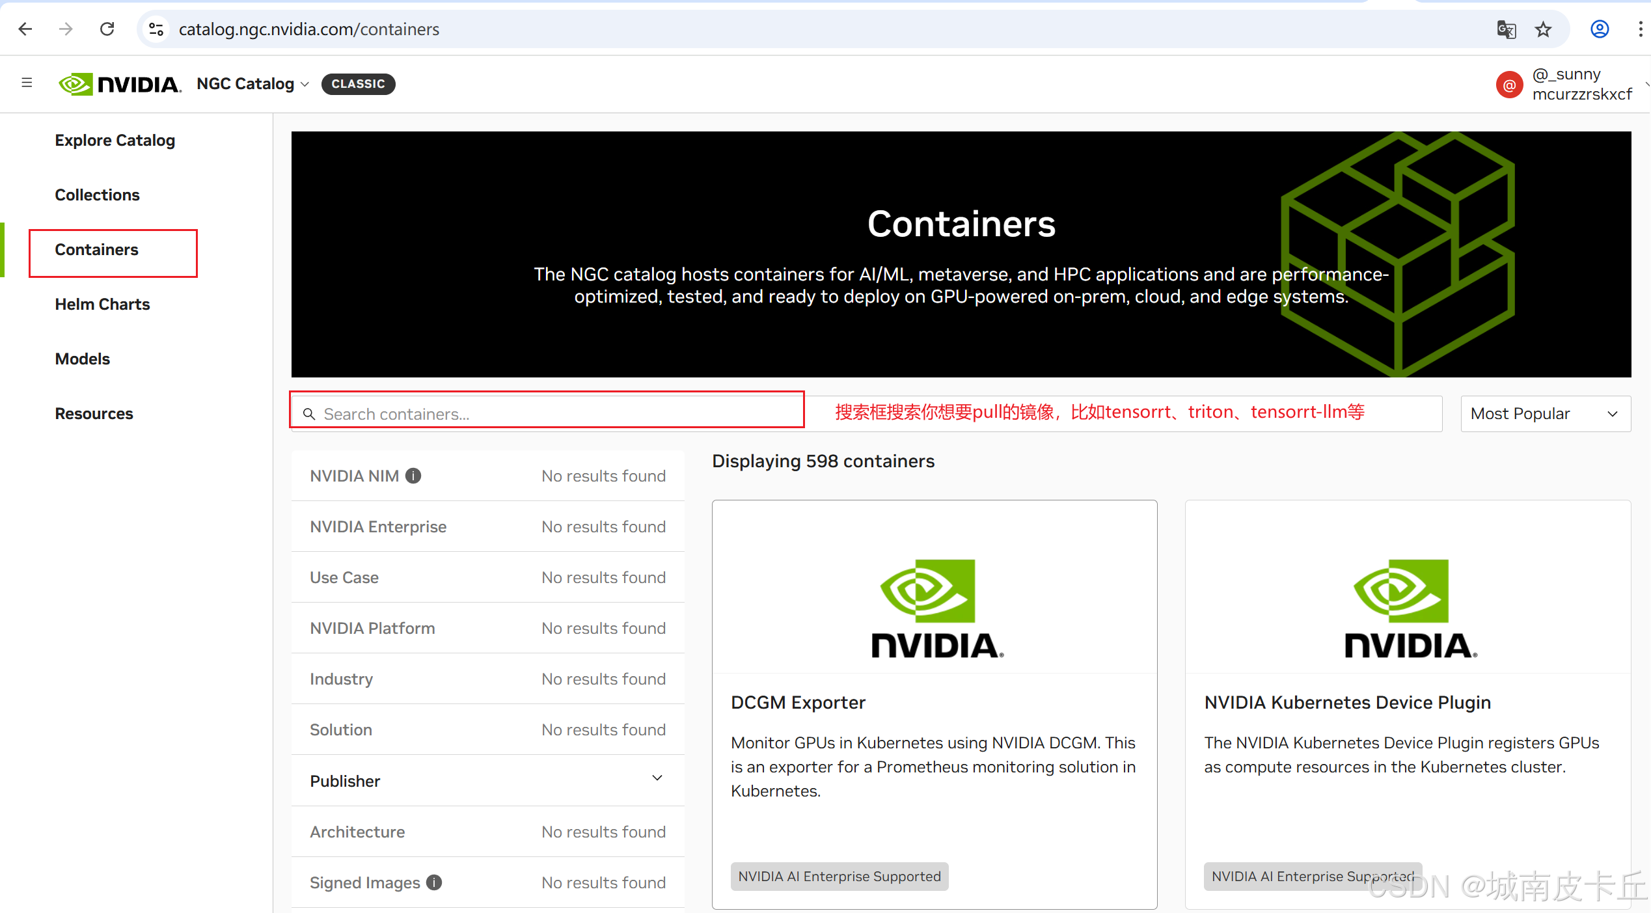Click the NVIDIA logo

119,84
